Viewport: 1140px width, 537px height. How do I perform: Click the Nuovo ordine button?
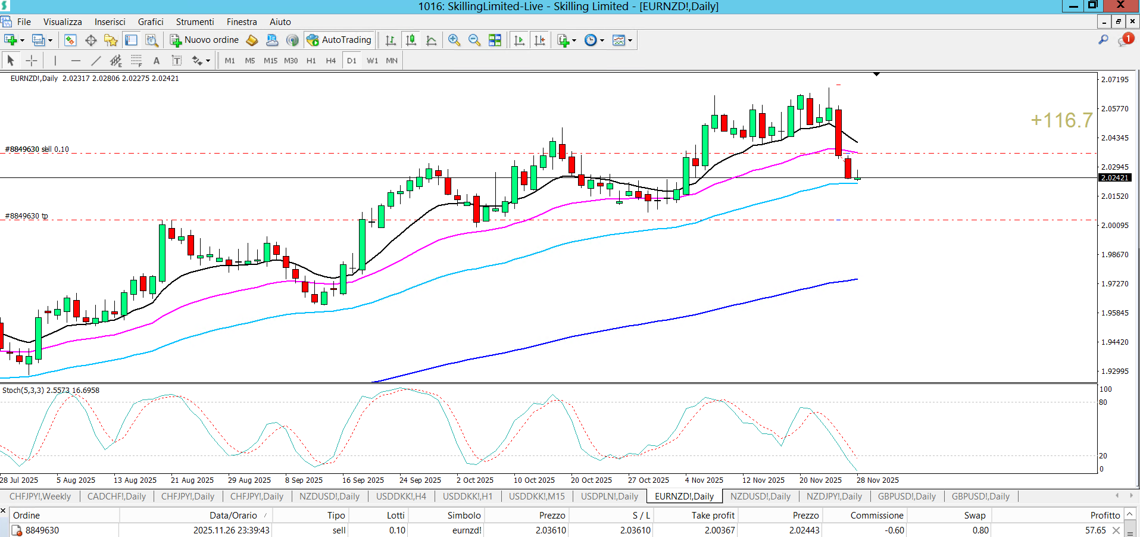[x=204, y=40]
